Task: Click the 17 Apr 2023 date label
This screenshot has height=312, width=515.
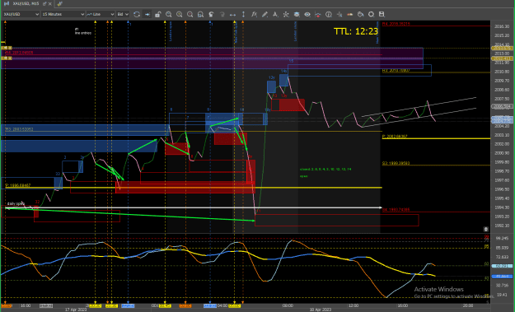Action: pos(76,310)
